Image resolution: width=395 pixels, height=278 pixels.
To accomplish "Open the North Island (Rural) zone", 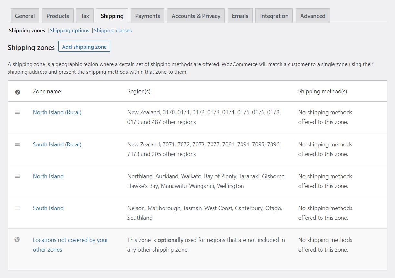I will tap(57, 112).
